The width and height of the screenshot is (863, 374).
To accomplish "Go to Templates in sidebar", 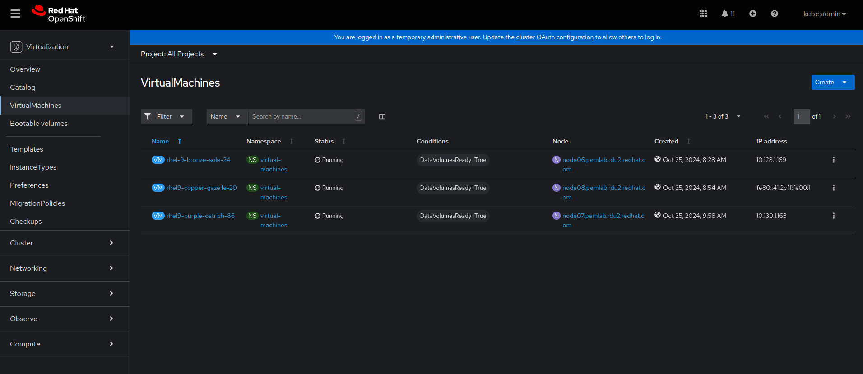I will pyautogui.click(x=27, y=149).
